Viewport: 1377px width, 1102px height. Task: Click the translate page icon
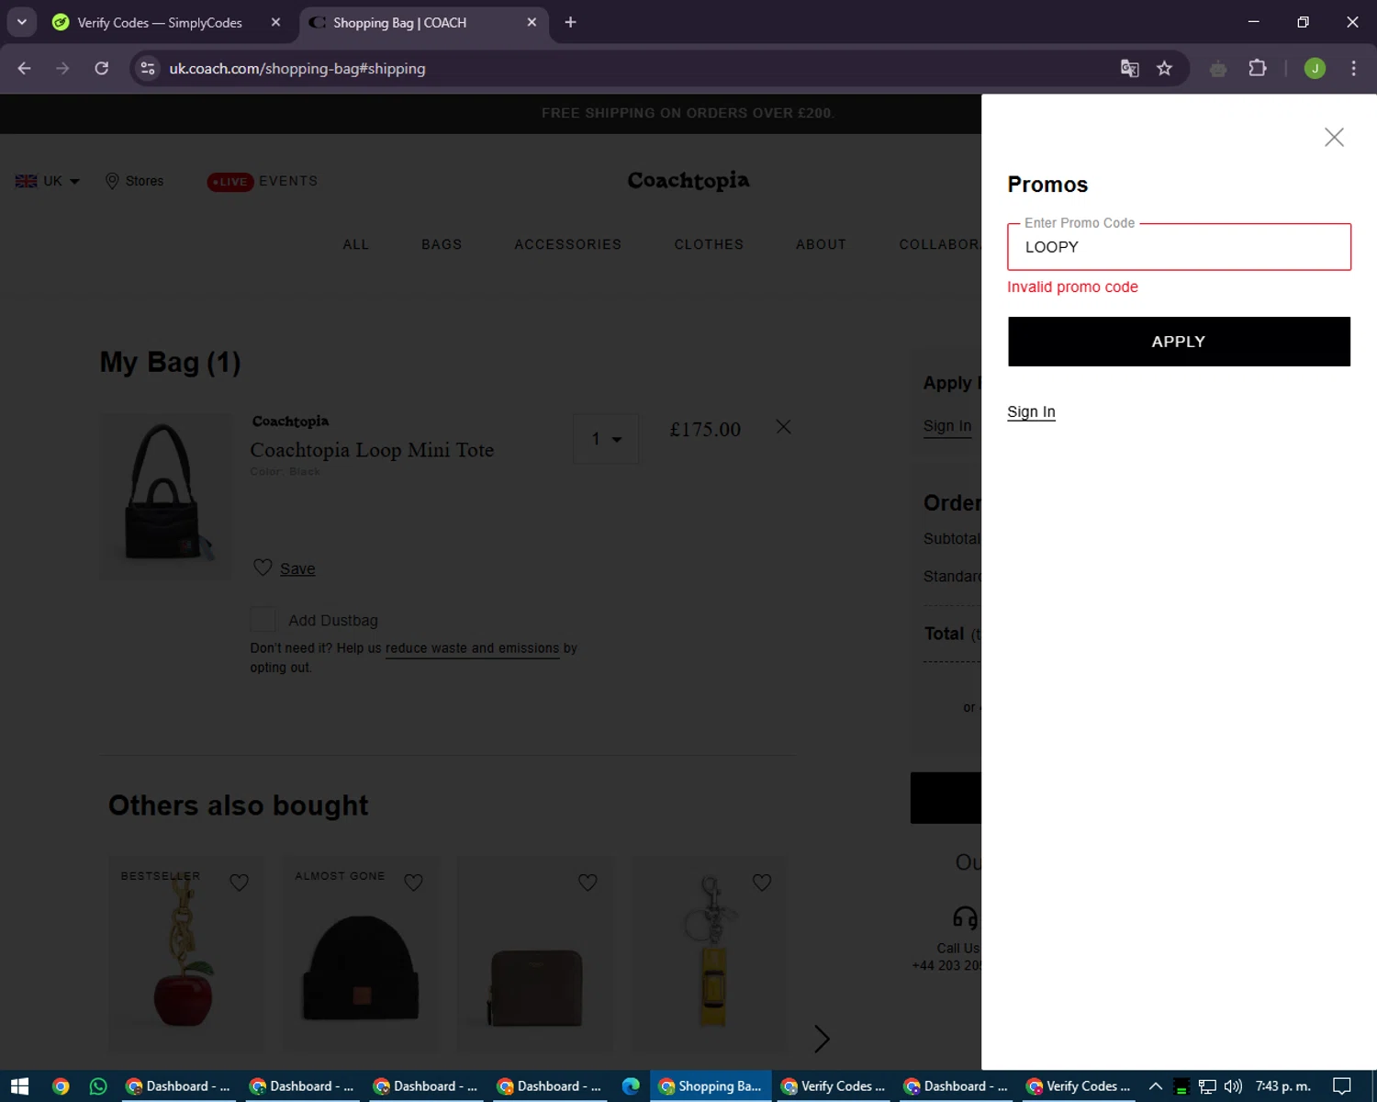(x=1129, y=68)
